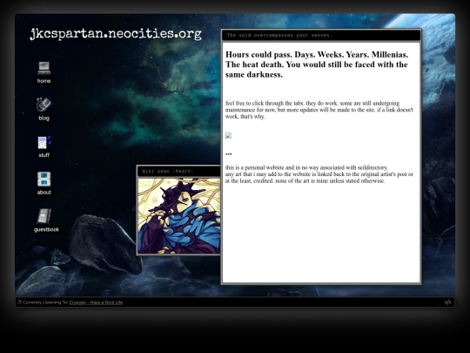
Task: Click the "blog" label
Action: tap(44, 119)
